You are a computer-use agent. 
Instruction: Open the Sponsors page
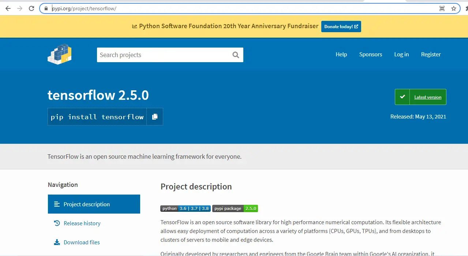[x=371, y=54]
